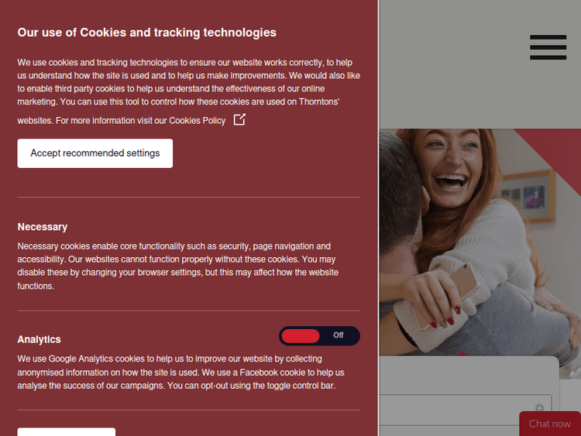This screenshot has width=581, height=436.
Task: Select the Necessary section heading
Action: point(43,227)
